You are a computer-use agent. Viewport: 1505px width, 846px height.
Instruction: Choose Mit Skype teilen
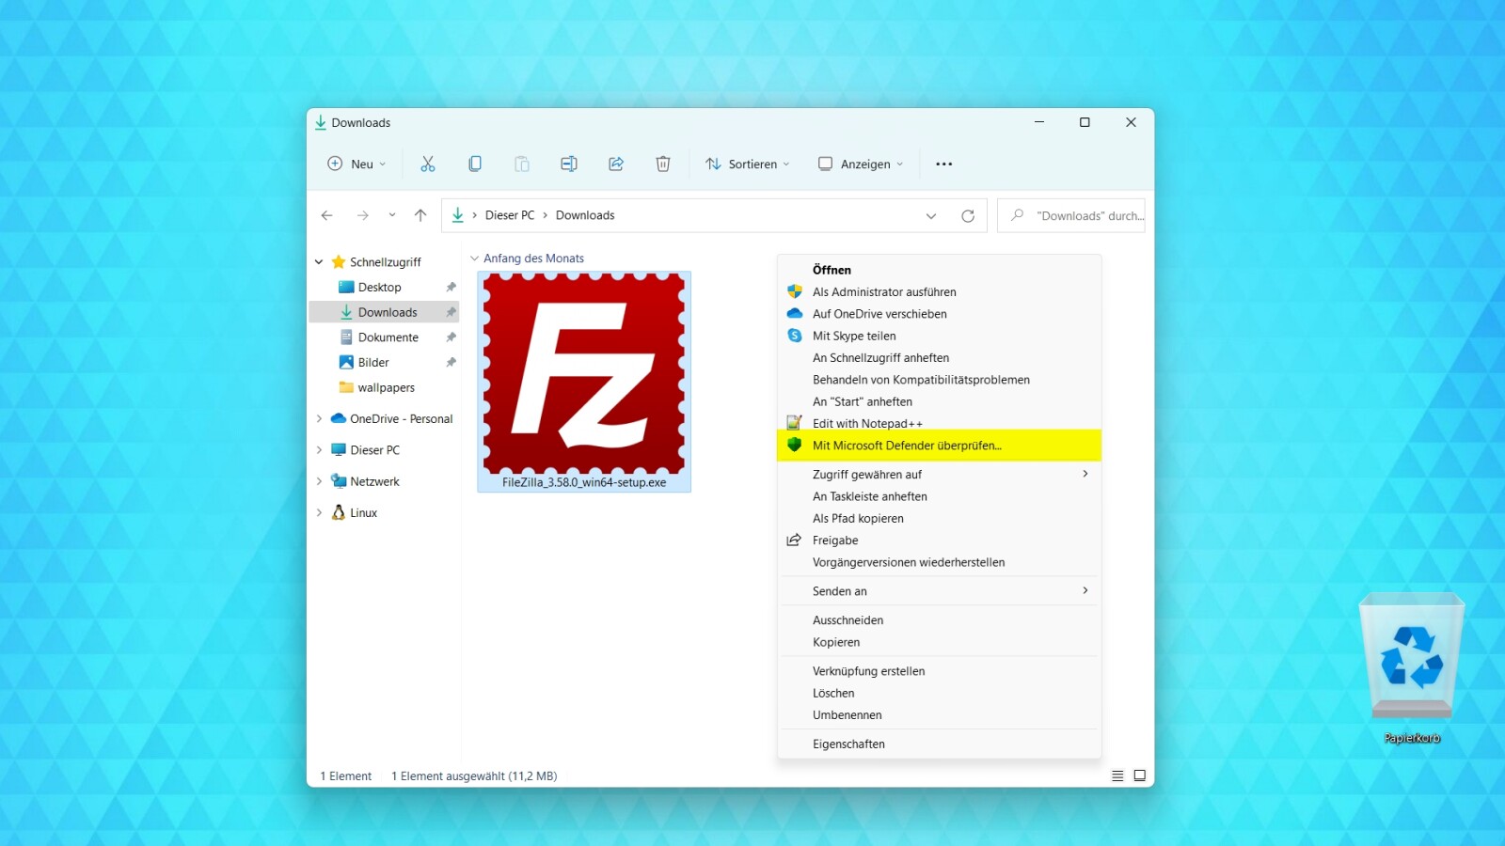[939, 336]
